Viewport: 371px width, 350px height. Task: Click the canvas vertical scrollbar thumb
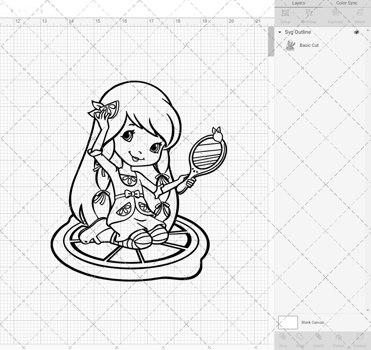[271, 42]
